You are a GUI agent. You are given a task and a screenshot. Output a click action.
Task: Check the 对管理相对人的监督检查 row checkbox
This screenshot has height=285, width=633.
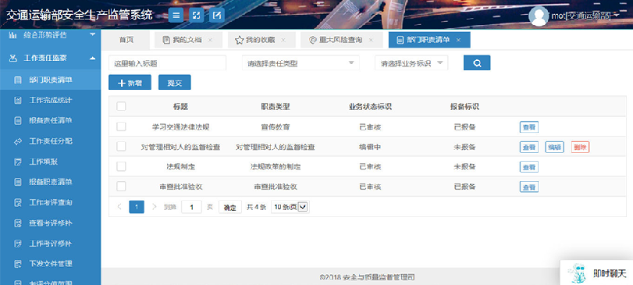click(121, 147)
